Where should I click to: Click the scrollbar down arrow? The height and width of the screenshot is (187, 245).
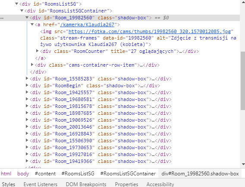click(243, 164)
